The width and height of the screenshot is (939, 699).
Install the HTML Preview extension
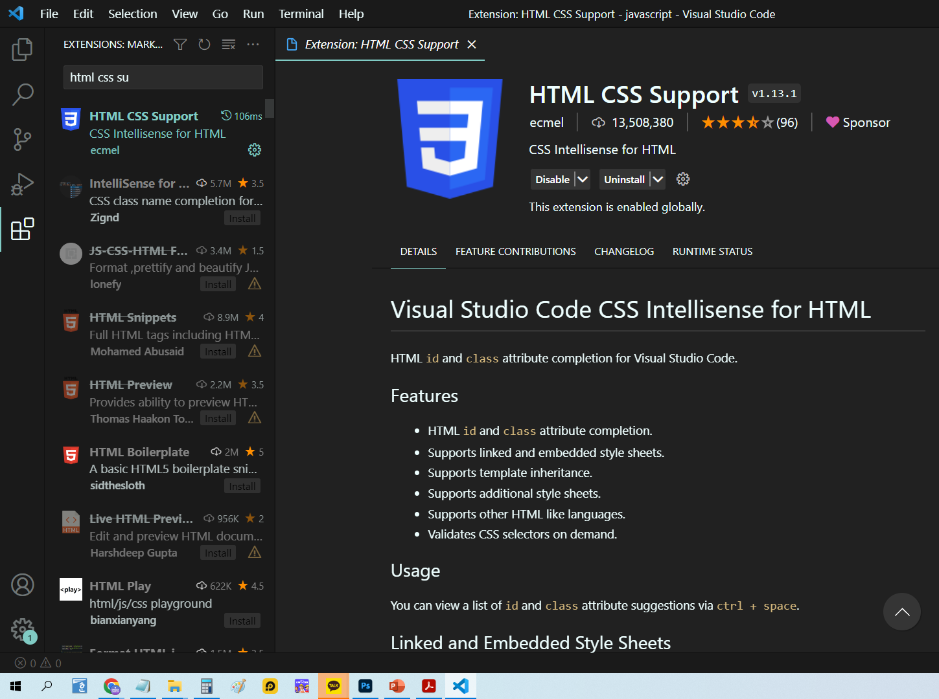pos(218,419)
